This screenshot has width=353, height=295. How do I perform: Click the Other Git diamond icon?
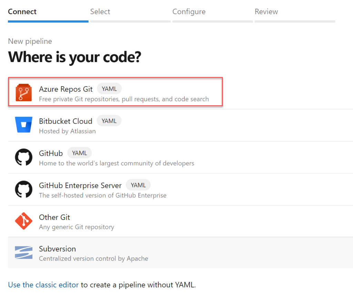click(x=23, y=221)
